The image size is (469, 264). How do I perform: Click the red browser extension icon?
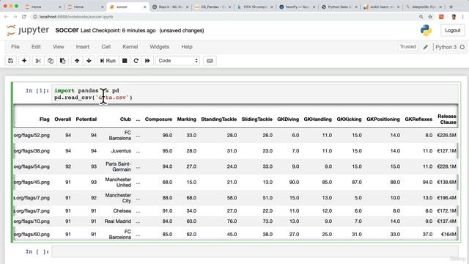[441, 17]
